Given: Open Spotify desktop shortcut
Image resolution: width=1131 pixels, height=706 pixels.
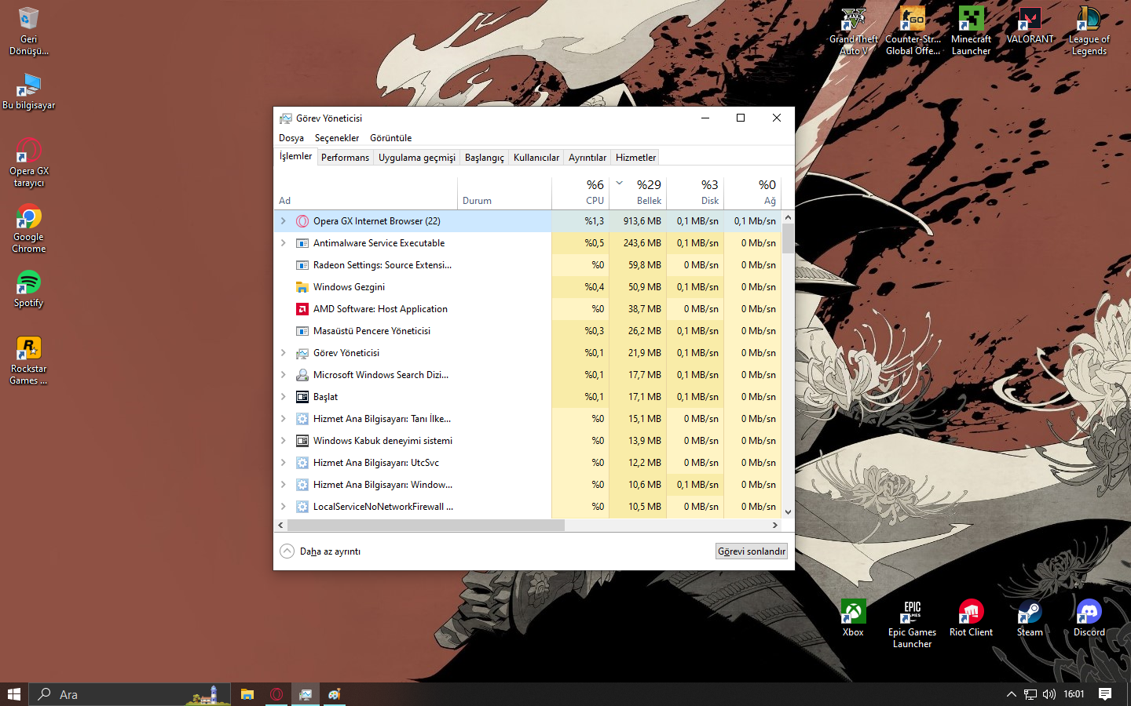Looking at the screenshot, I should 28,289.
